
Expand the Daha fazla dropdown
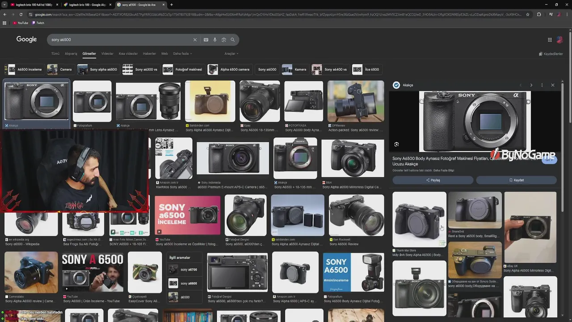pyautogui.click(x=182, y=54)
